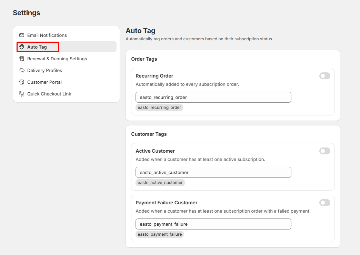Click the storefront icon for Customer Portal
Image resolution: width=360 pixels, height=255 pixels.
[x=22, y=82]
